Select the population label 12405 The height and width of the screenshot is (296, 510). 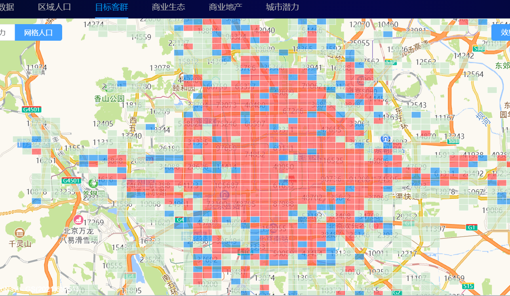coord(103,124)
